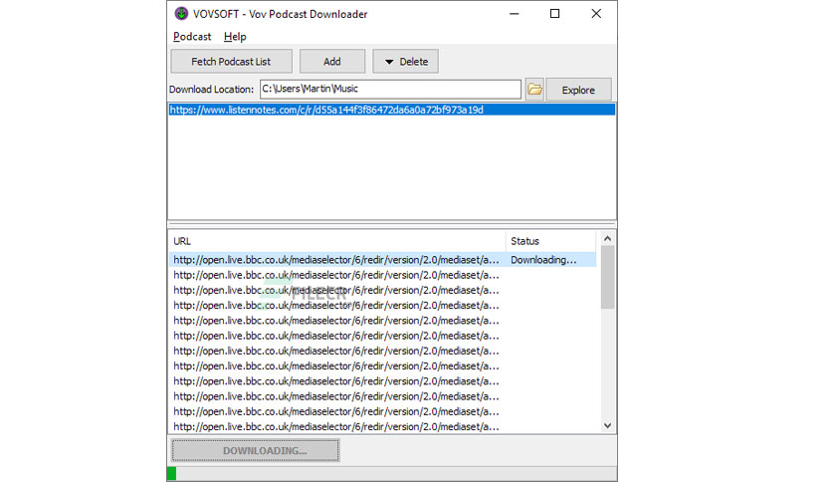Click the folder browse icon

pos(534,90)
